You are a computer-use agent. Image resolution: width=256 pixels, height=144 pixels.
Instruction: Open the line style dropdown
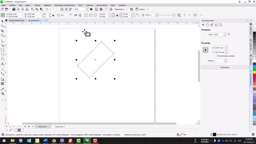(x=174, y=15)
